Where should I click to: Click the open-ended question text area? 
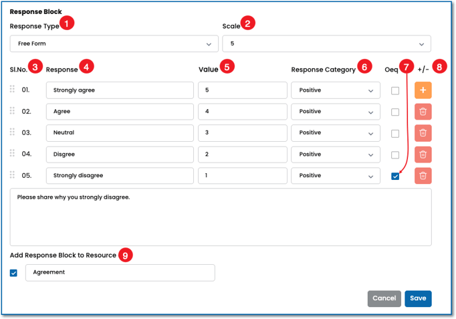(x=221, y=217)
